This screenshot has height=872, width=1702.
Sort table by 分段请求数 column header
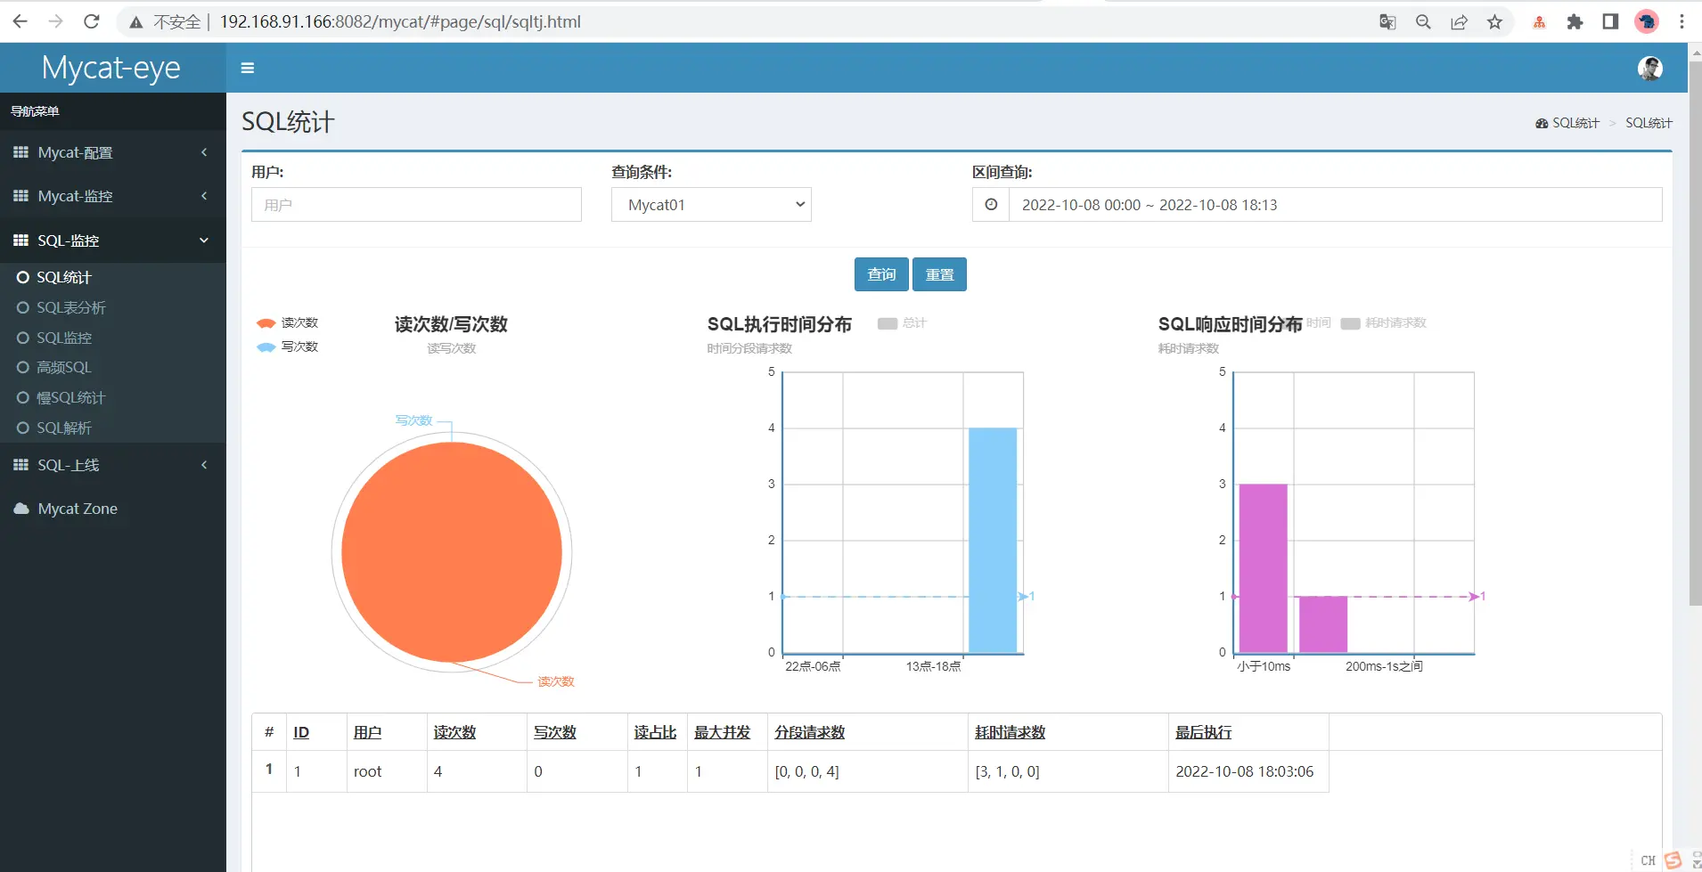coord(809,732)
